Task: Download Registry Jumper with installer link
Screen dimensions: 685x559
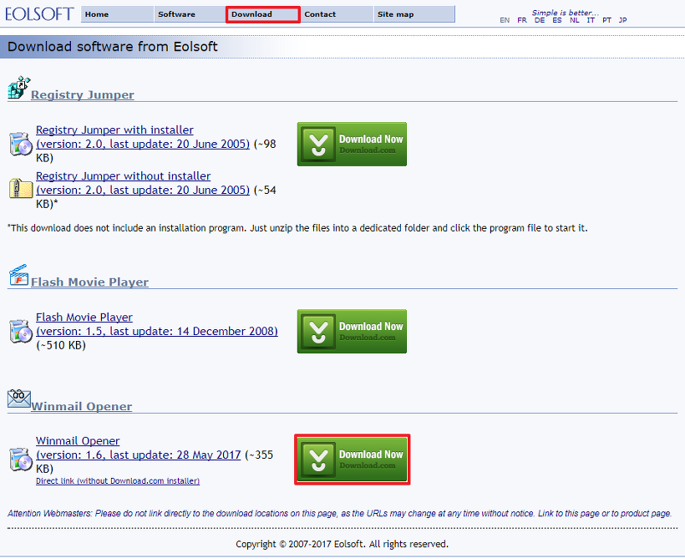Action: (x=143, y=137)
